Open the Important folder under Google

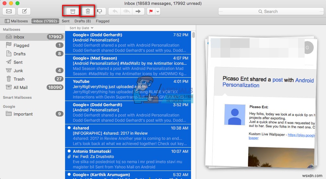coord(32,114)
